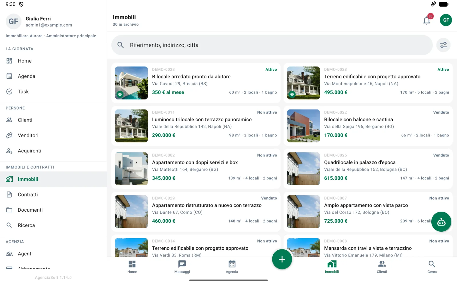Click the 615.000 € price
This screenshot has width=457, height=286.
coord(336,178)
